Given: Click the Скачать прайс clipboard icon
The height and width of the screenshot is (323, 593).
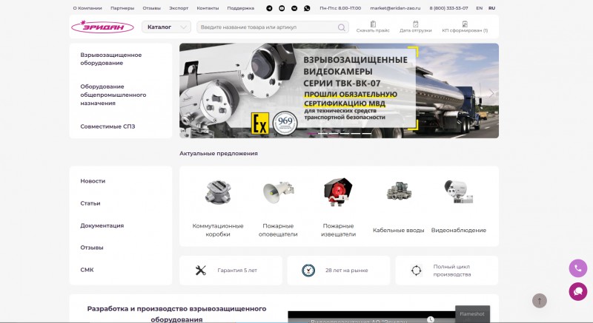Looking at the screenshot, I should pyautogui.click(x=373, y=24).
